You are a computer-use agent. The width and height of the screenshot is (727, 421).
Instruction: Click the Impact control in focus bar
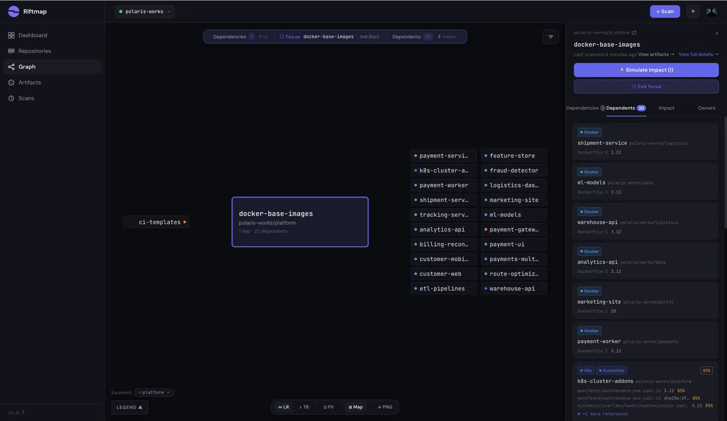(447, 37)
